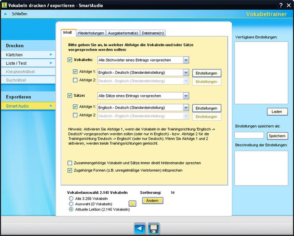Open Einstellungen for Vokabeln Abfolge 1
This screenshot has height=236, width=294.
click(x=207, y=73)
